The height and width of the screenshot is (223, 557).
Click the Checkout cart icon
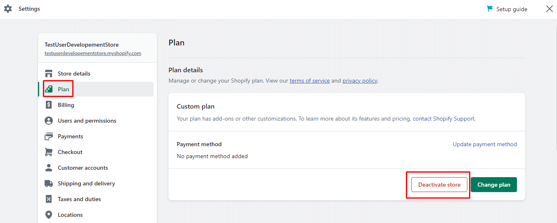(x=49, y=152)
